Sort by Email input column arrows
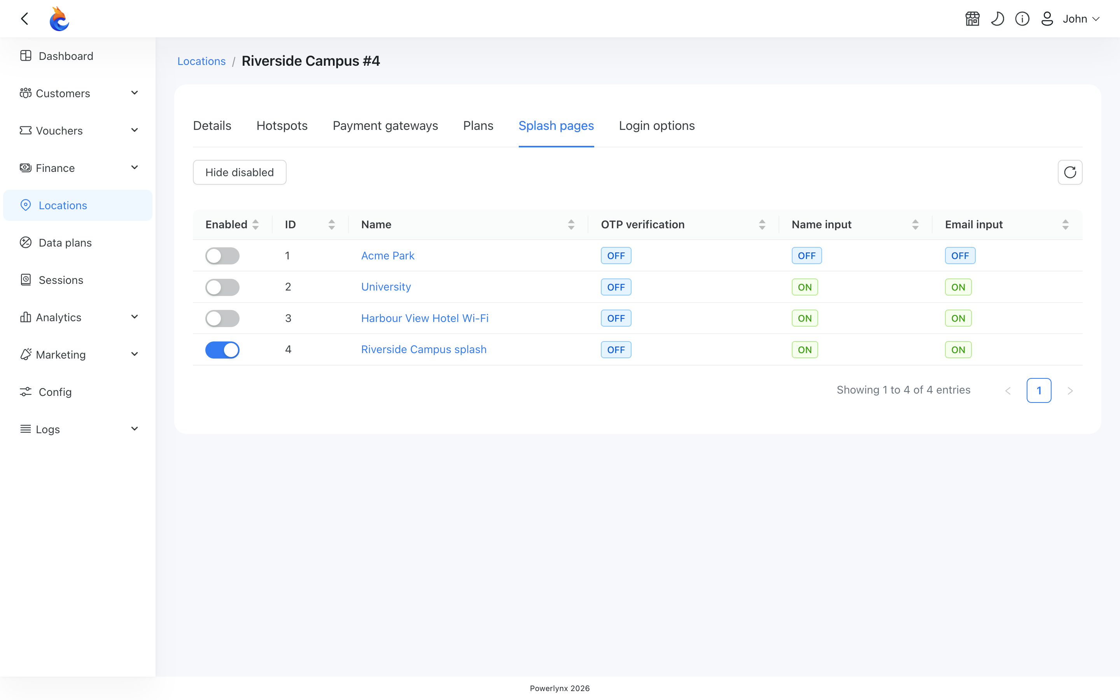 1066,224
